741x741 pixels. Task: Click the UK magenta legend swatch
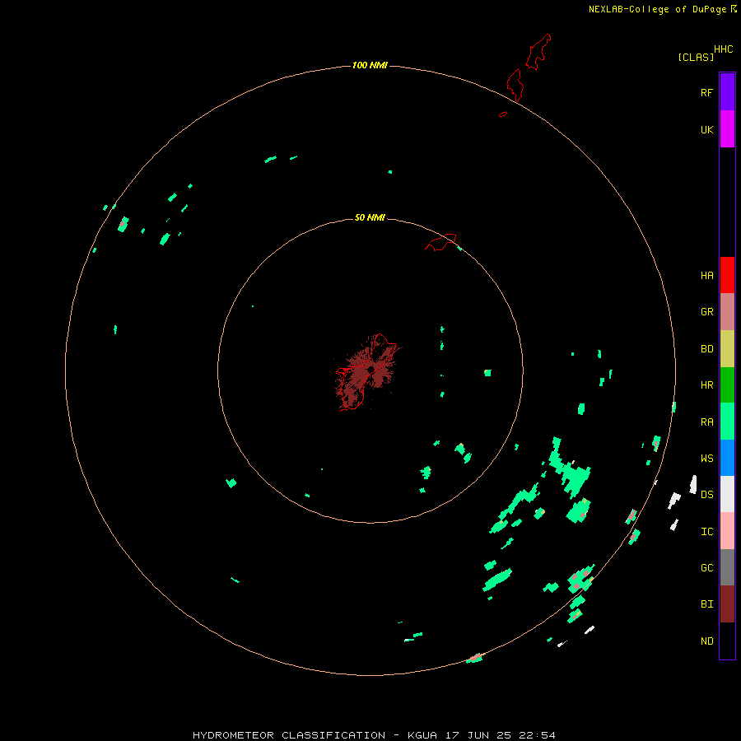(727, 129)
